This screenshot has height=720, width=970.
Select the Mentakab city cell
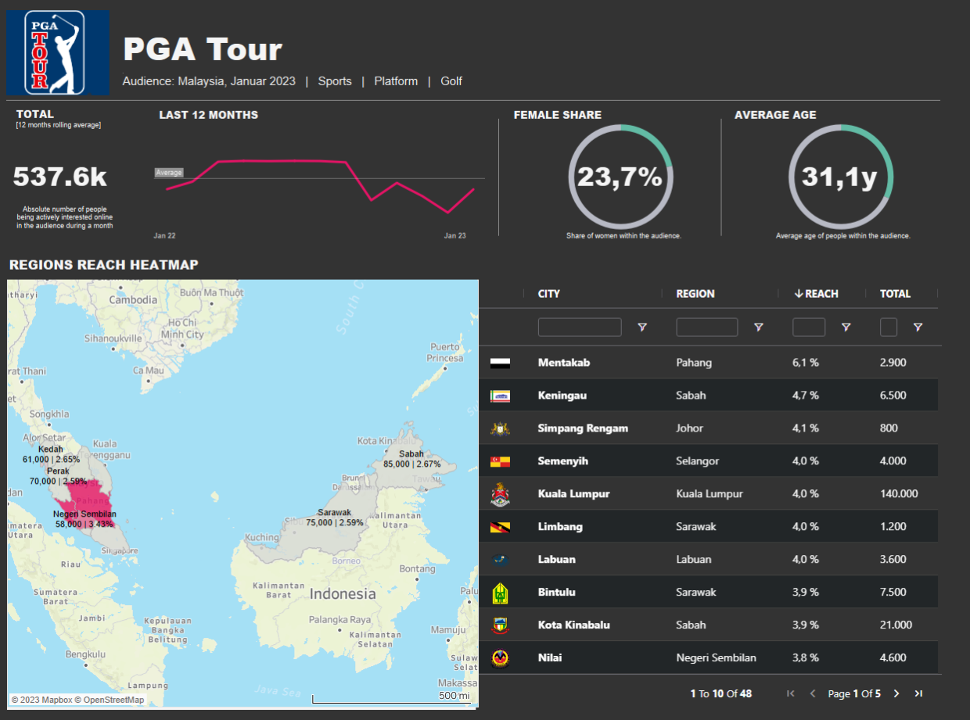[x=564, y=363]
